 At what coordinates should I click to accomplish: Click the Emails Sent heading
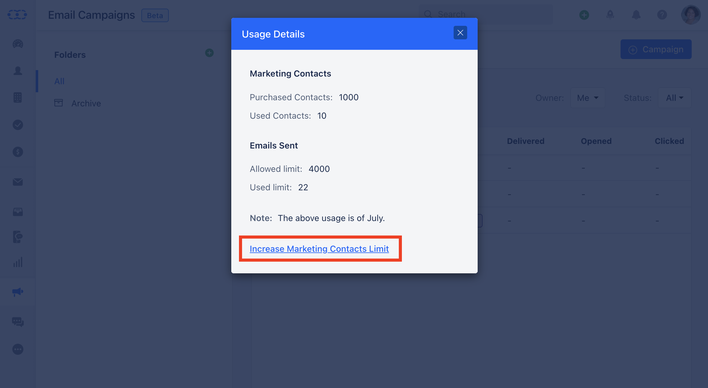pyautogui.click(x=274, y=145)
